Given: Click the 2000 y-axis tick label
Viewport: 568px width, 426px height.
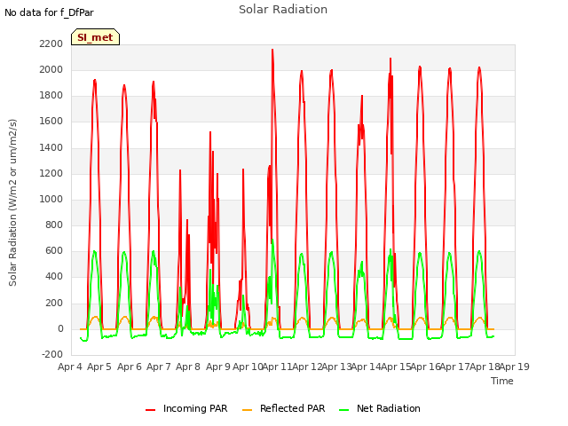Looking at the screenshot, I should click(51, 69).
